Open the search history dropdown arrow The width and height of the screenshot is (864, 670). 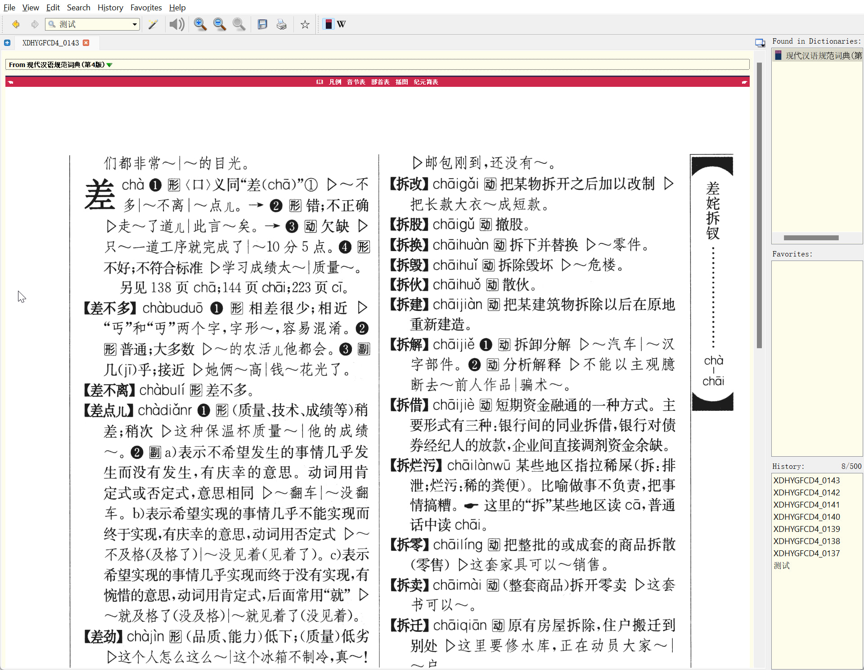(x=135, y=24)
